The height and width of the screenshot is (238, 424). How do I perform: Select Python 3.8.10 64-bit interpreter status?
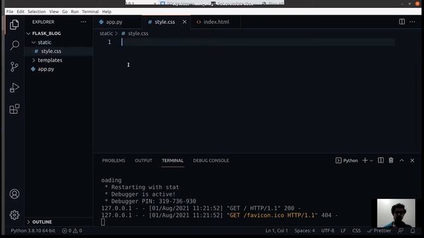point(33,231)
